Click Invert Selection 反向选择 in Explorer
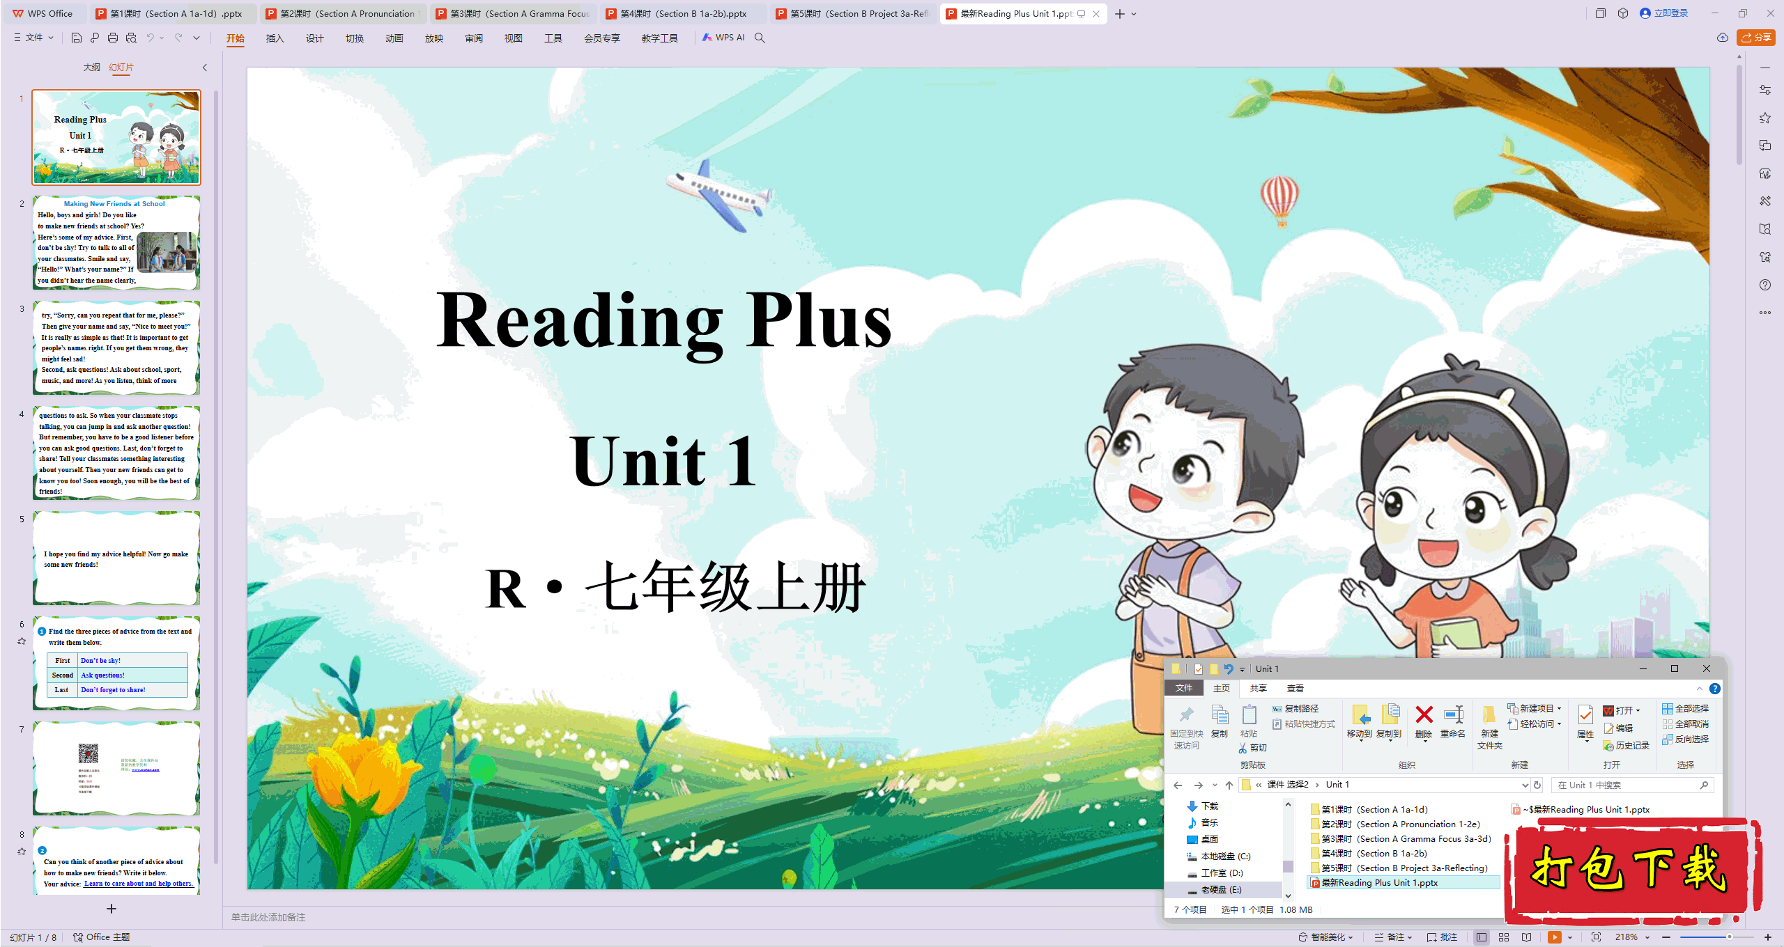The width and height of the screenshot is (1784, 947). point(1685,739)
